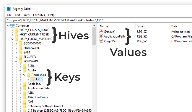Click the SOFTWARE folder icon
Screen dimensions: 192x112
click(x=21, y=61)
